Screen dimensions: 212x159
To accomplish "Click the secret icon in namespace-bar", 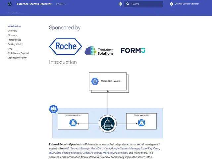I will pos(141,123).
